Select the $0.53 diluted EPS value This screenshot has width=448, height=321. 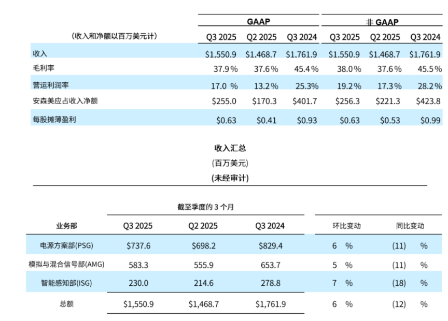(x=390, y=121)
